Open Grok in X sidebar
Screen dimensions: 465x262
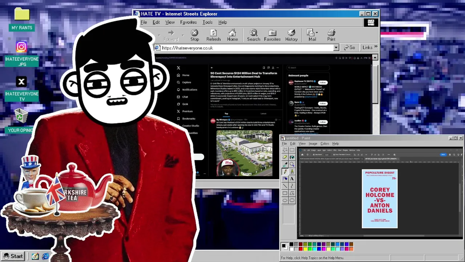[x=182, y=104]
